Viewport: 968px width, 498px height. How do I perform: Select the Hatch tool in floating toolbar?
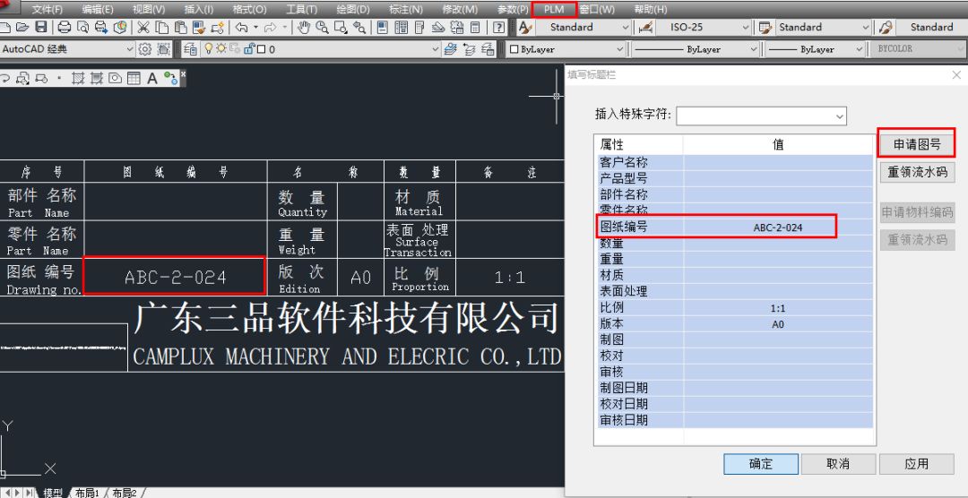(78, 78)
